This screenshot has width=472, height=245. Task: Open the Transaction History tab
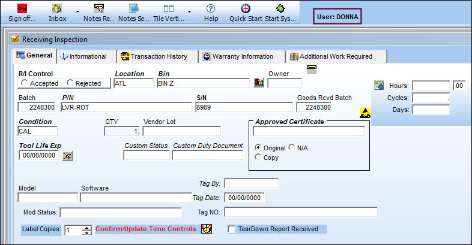pos(157,56)
